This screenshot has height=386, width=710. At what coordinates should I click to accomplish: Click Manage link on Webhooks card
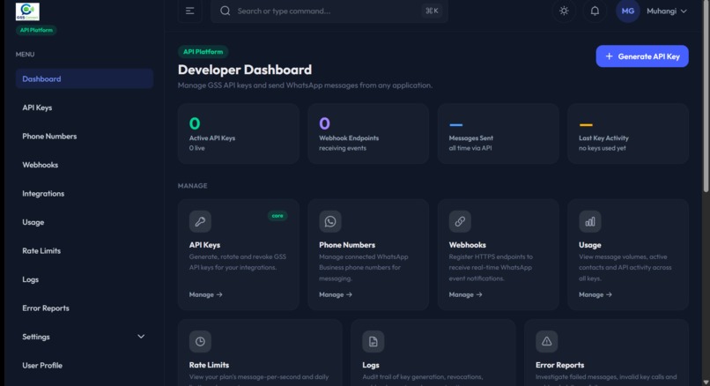[x=465, y=294]
